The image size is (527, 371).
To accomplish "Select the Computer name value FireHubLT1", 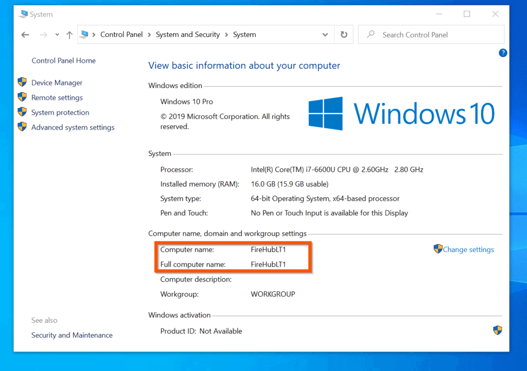I will pos(268,250).
